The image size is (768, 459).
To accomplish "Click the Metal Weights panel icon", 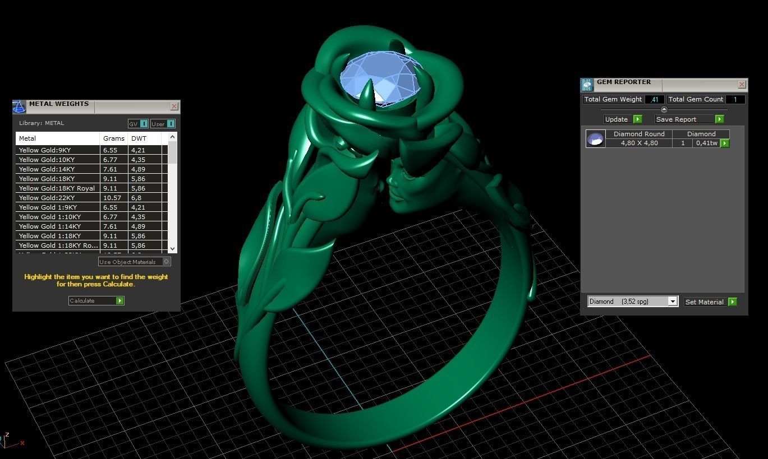I will point(19,106).
